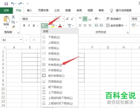Toggle Align Right icon

[x=90, y=26]
